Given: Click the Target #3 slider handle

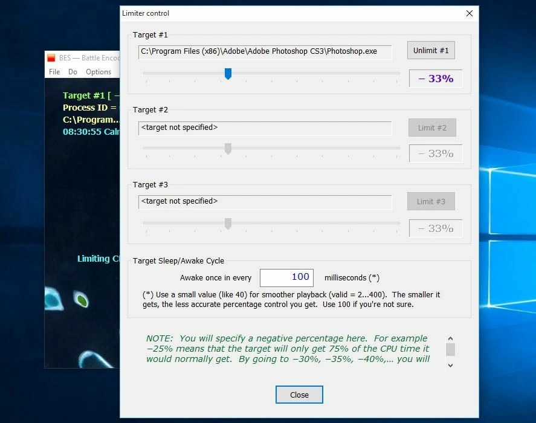Looking at the screenshot, I should click(x=228, y=223).
